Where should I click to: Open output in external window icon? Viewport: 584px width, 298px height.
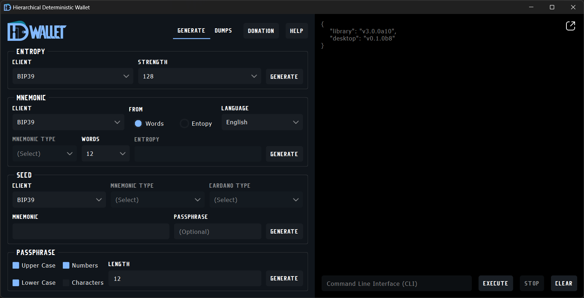point(570,26)
